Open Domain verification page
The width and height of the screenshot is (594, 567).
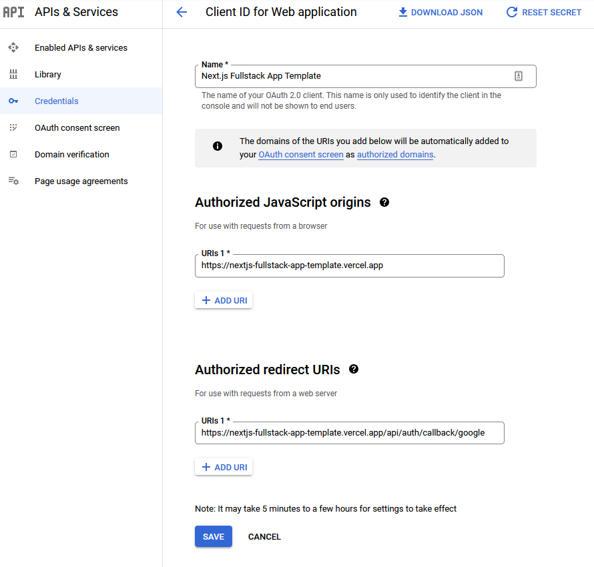click(x=81, y=155)
